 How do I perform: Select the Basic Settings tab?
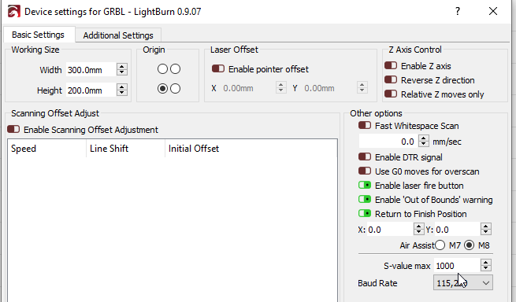(38, 35)
